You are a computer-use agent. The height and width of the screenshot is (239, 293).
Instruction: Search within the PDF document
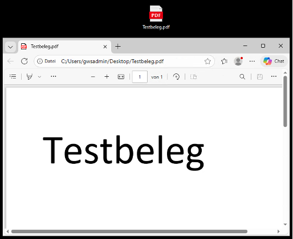pos(242,77)
